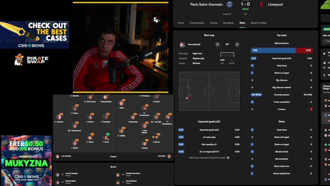Click the 'Blocked shots' stat label

tap(282, 152)
